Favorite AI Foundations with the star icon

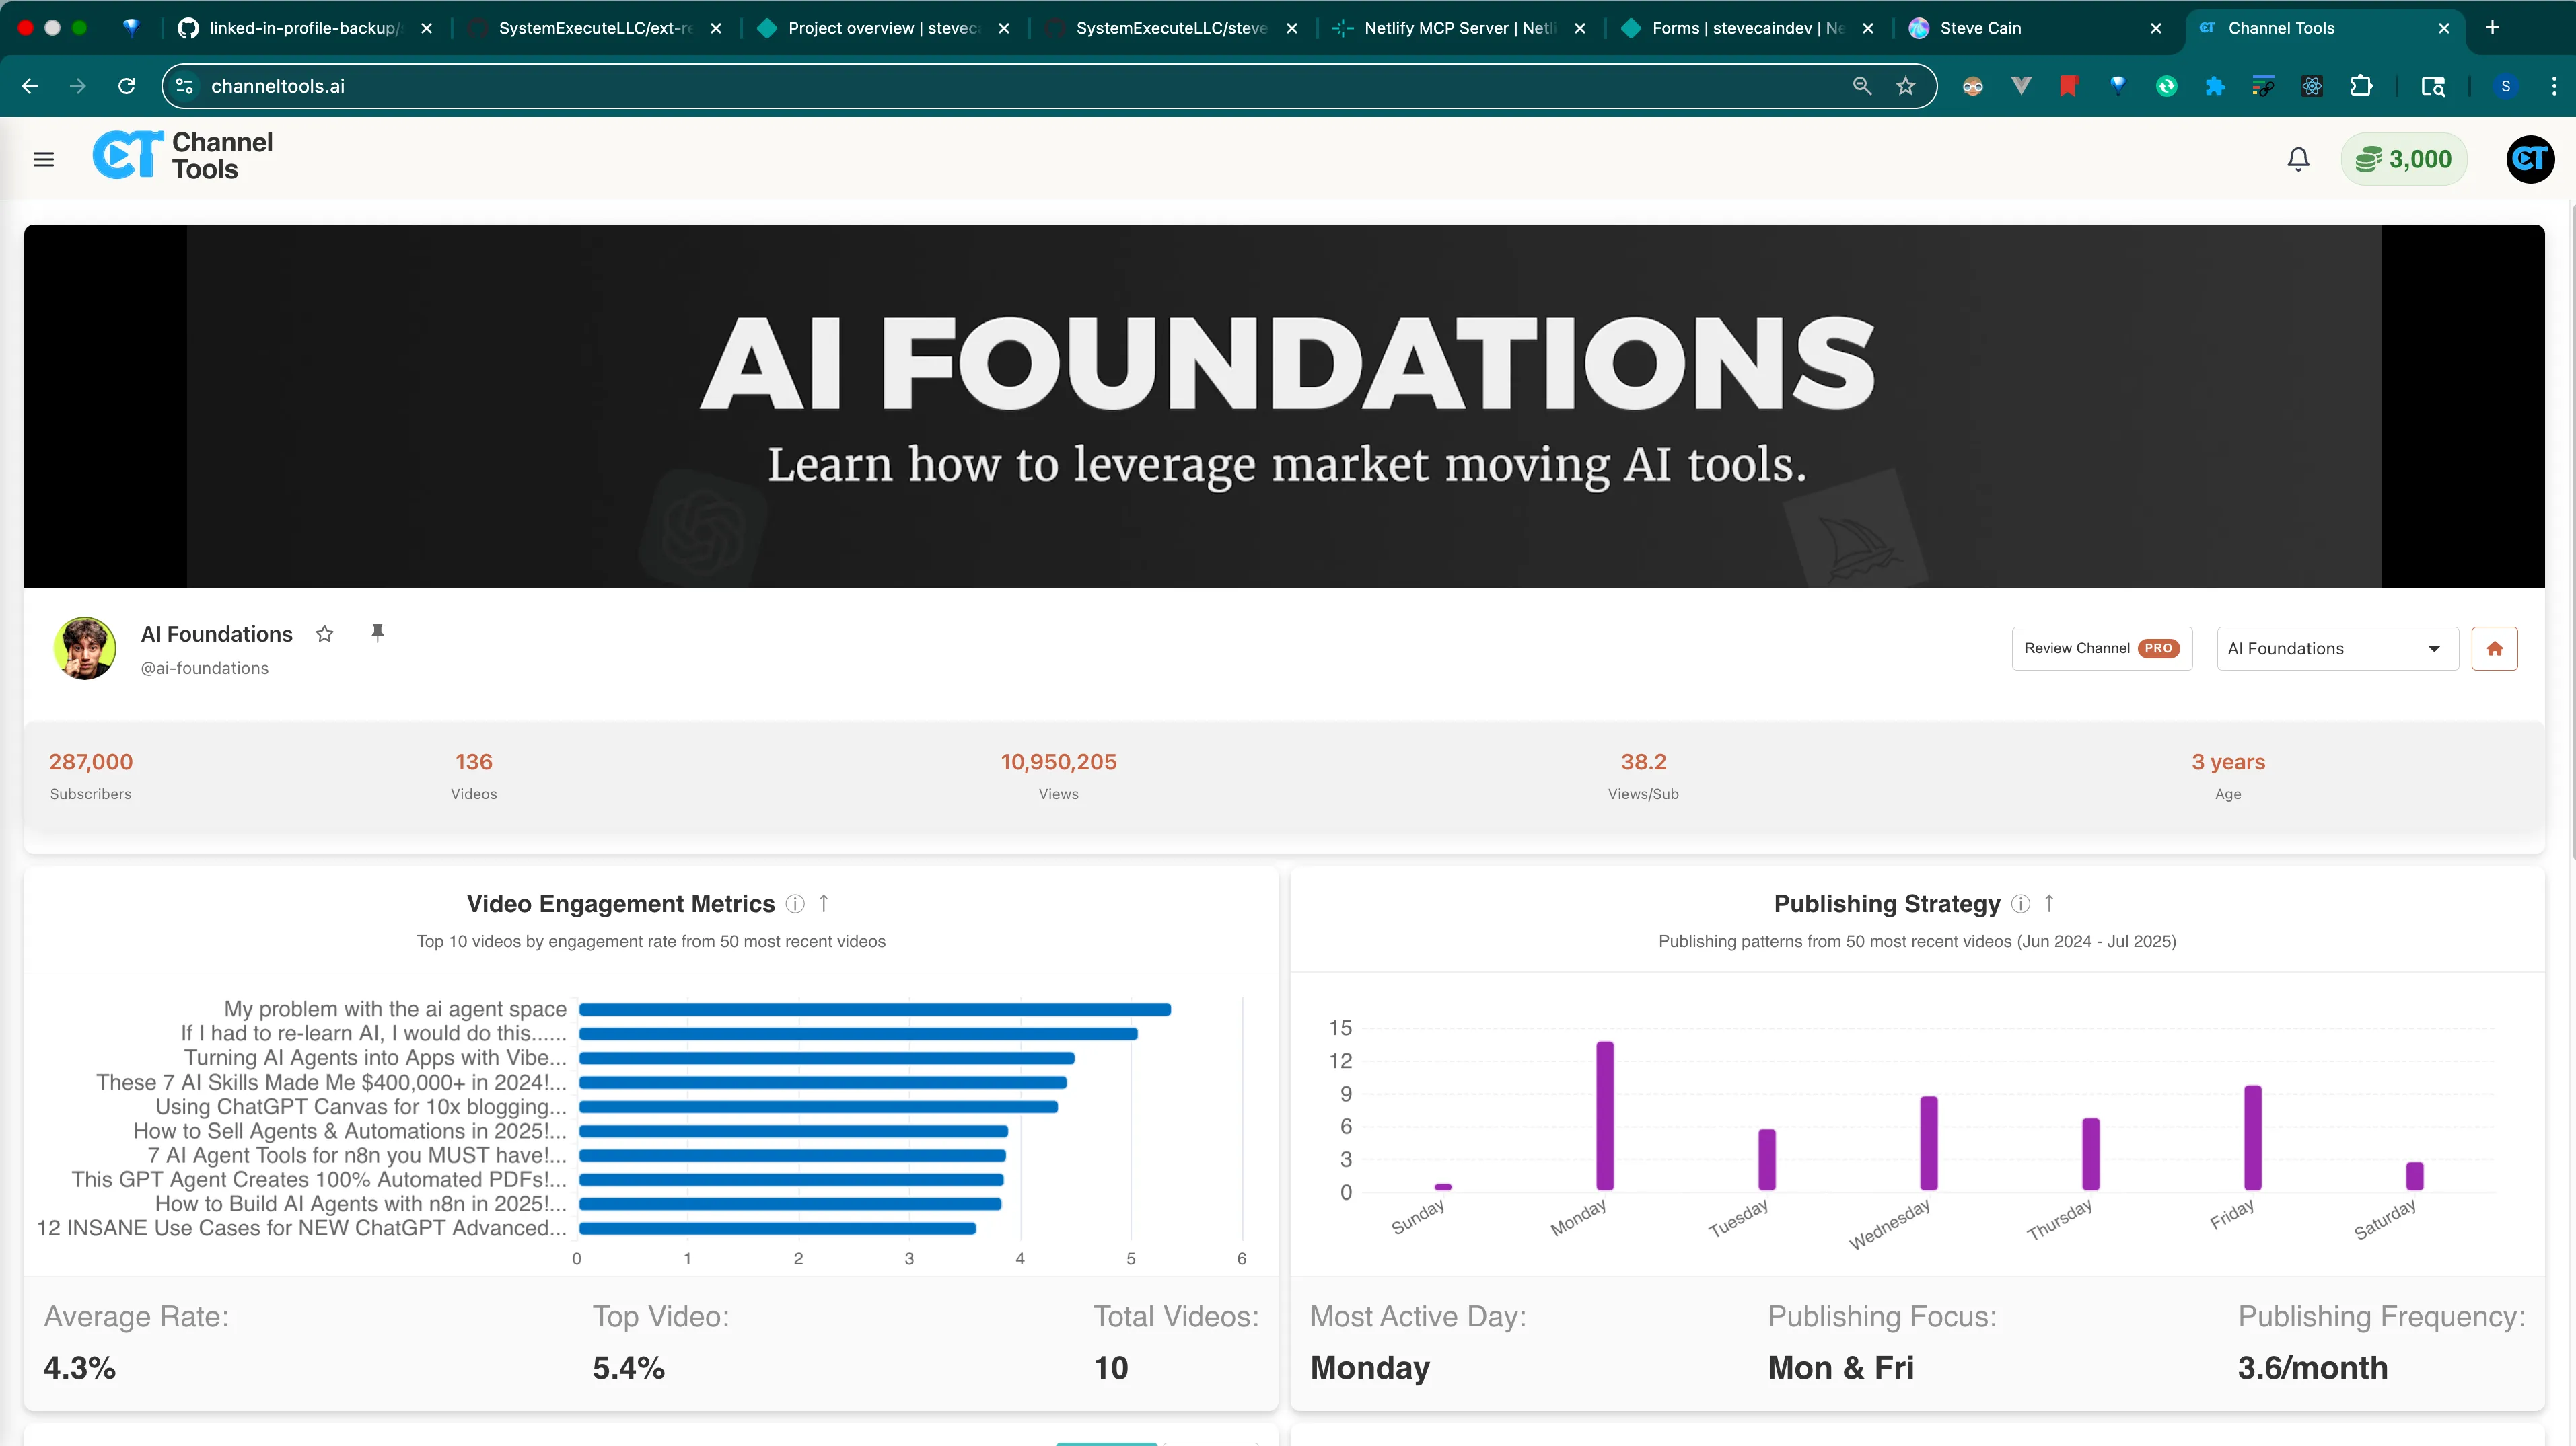(324, 634)
